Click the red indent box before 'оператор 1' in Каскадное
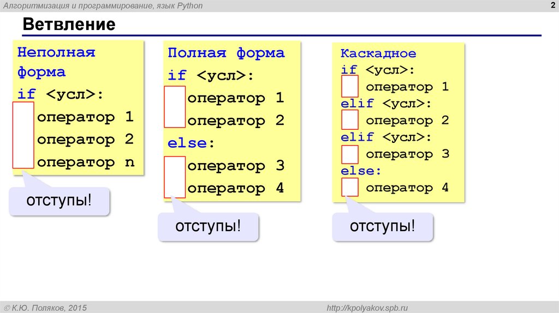The image size is (559, 313). pos(349,86)
